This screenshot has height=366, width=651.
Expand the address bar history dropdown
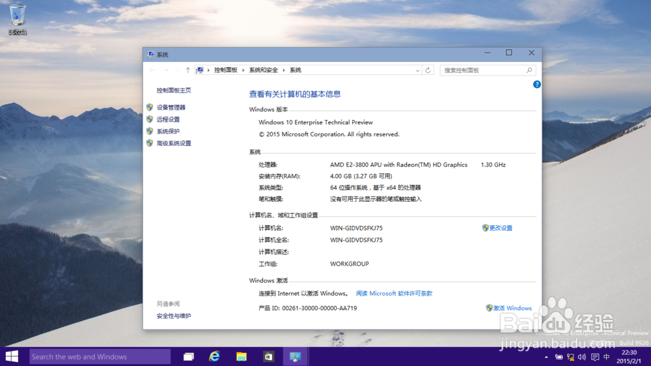click(x=417, y=70)
